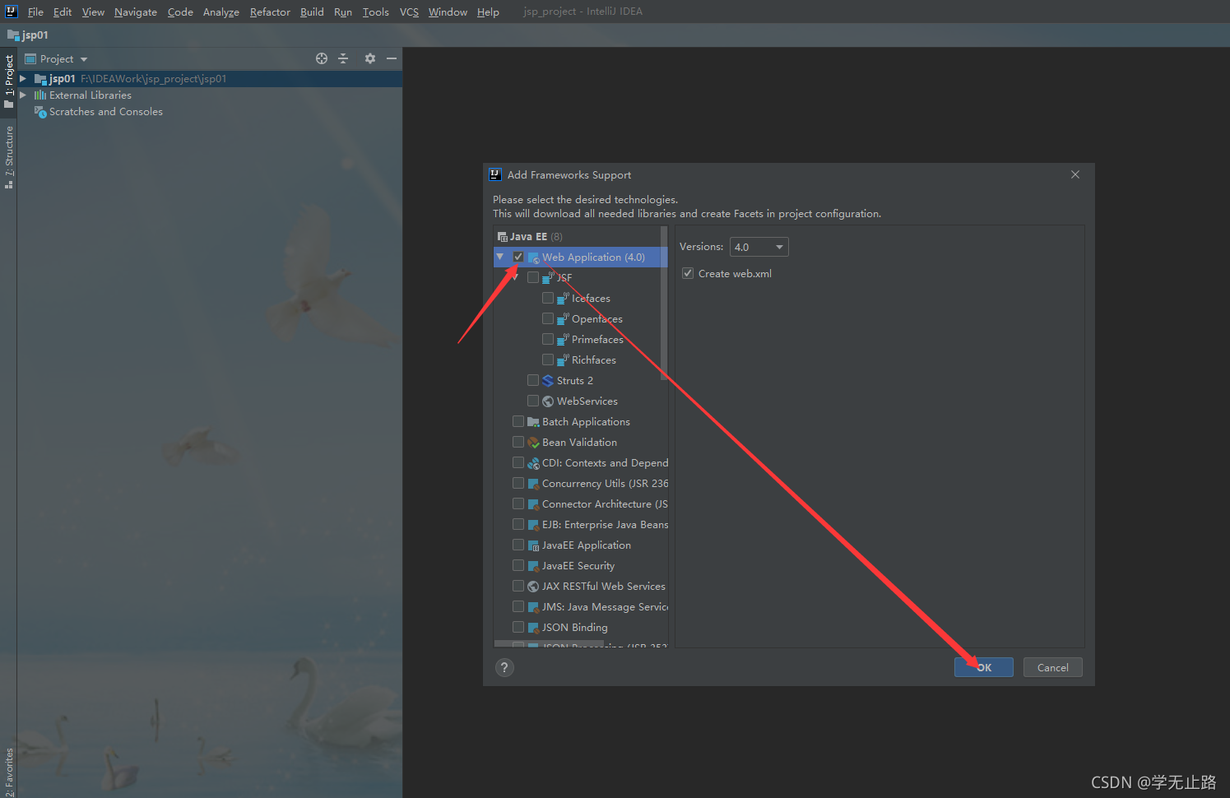Open help with the question mark button
The height and width of the screenshot is (798, 1230).
pyautogui.click(x=504, y=667)
